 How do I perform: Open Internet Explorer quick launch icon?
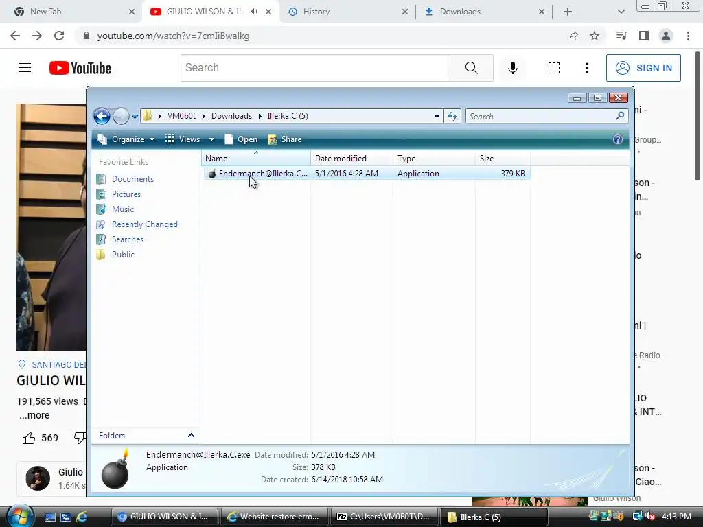[x=82, y=517]
